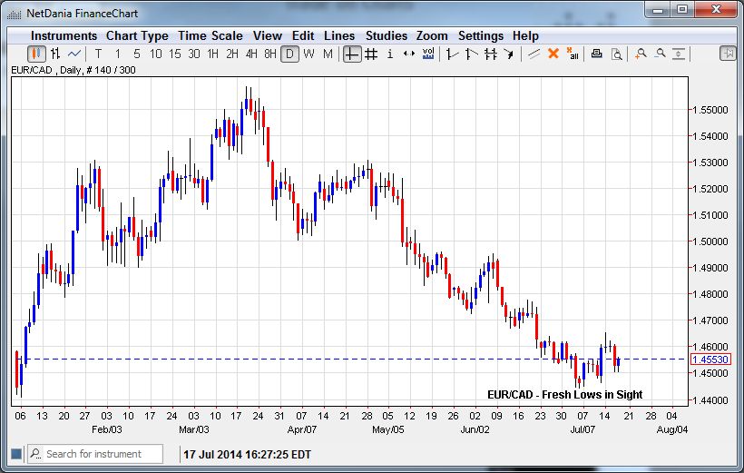Minimize the NetDania FinanceChart window

[658, 9]
